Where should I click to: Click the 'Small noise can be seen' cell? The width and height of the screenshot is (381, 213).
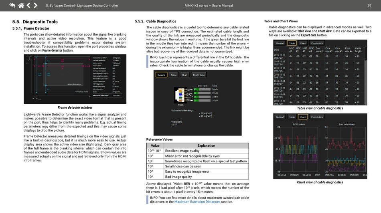[206, 166]
